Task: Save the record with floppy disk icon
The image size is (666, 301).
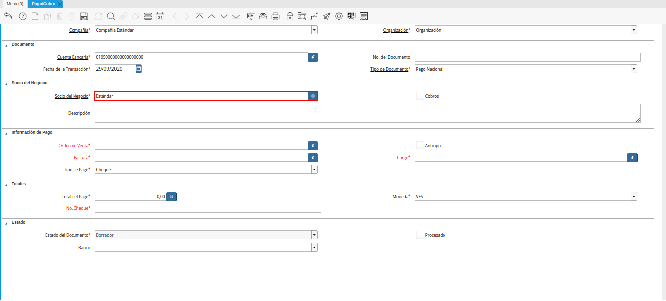Action: tap(84, 16)
